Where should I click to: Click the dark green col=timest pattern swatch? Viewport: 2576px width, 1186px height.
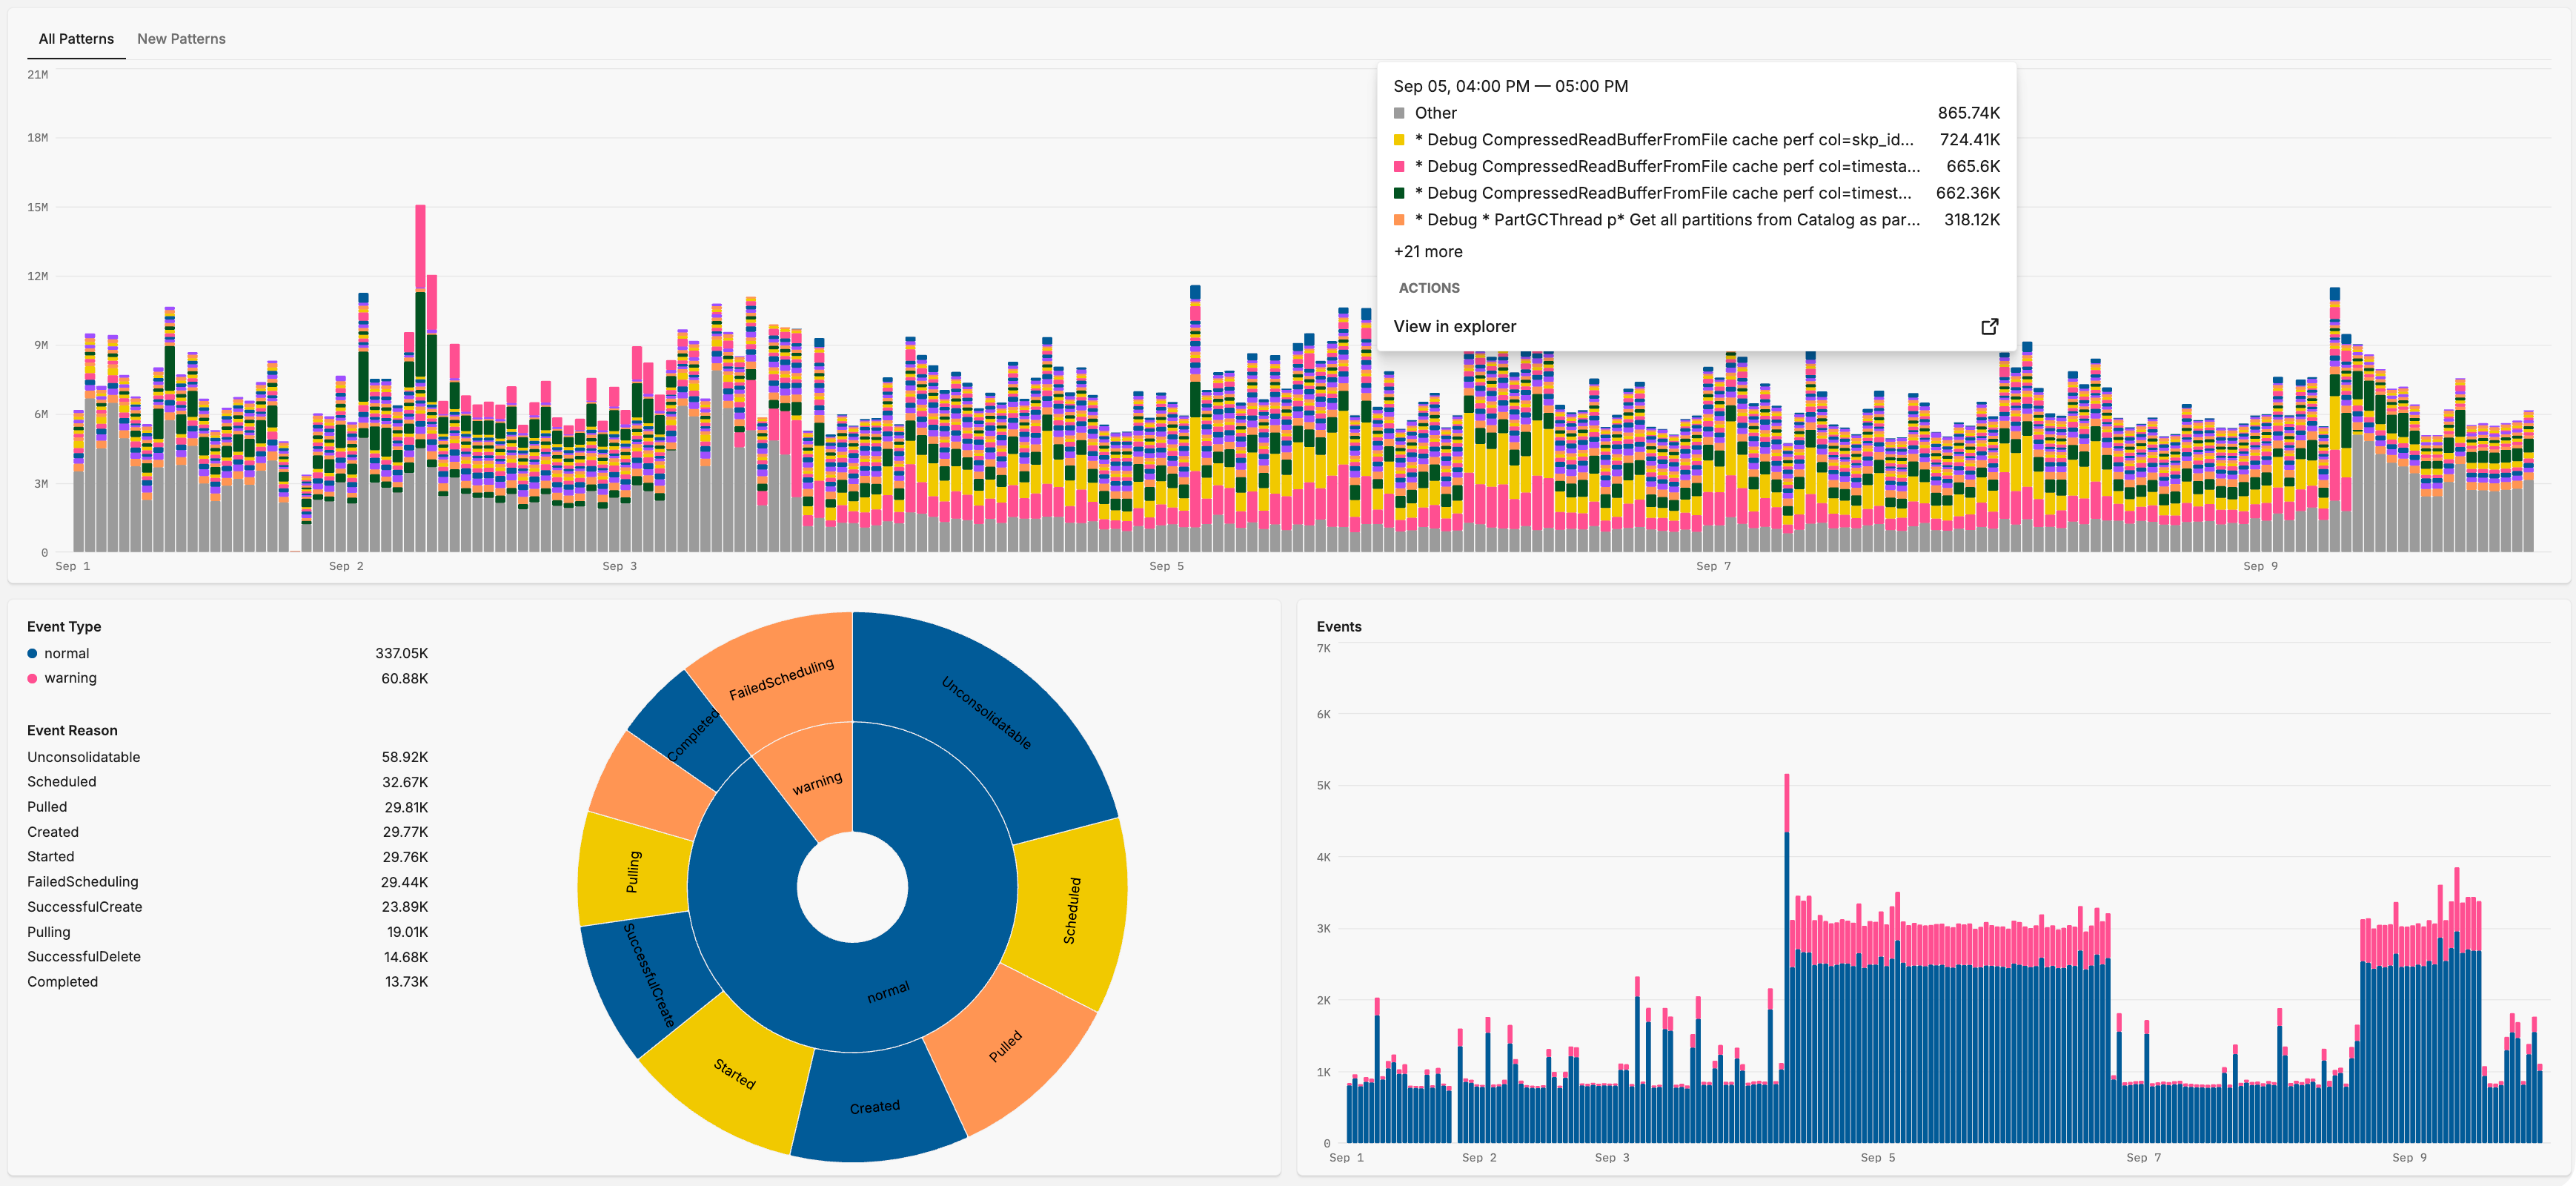click(x=1399, y=193)
